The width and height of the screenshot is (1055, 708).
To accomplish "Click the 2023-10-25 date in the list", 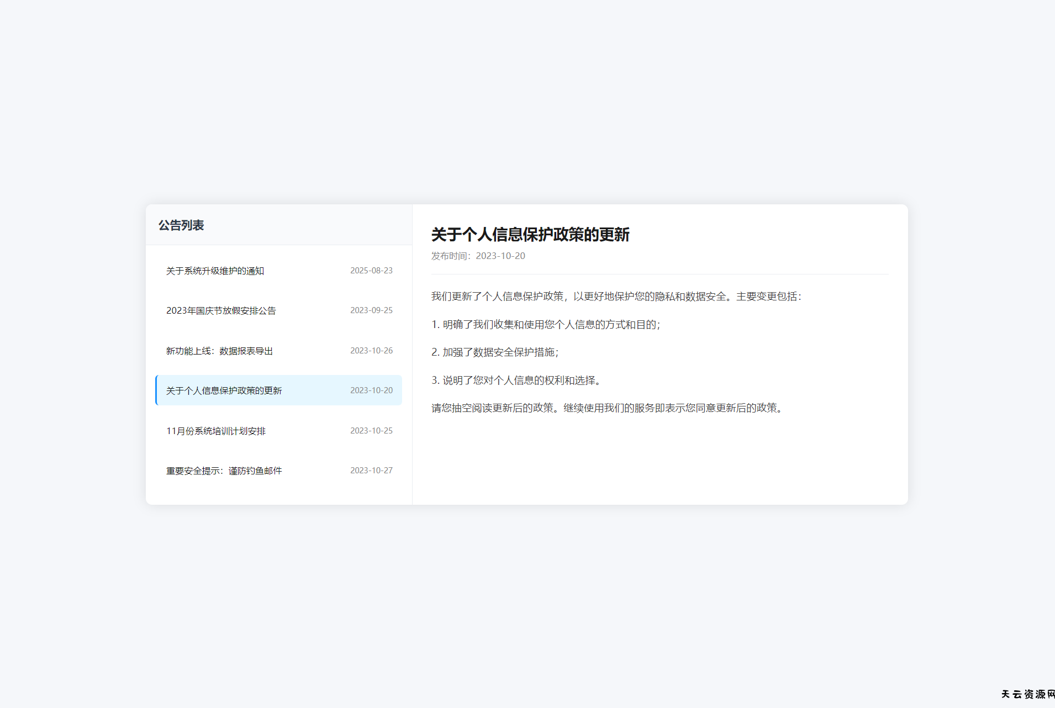I will [x=371, y=431].
